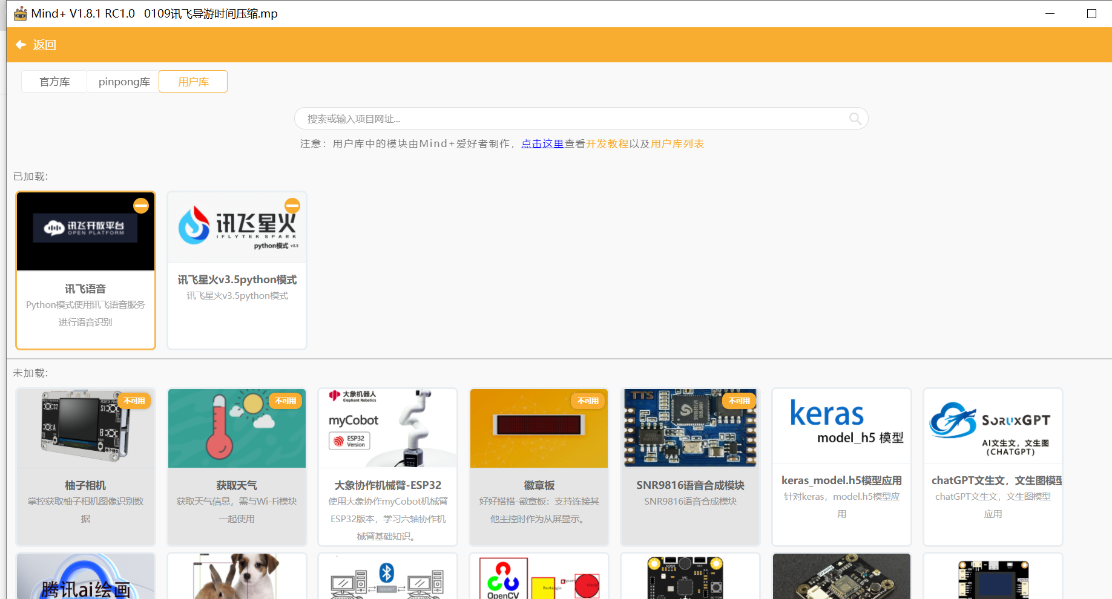Click the 大象协作机械臂-ESP32 title
The width and height of the screenshot is (1112, 599).
tap(388, 485)
